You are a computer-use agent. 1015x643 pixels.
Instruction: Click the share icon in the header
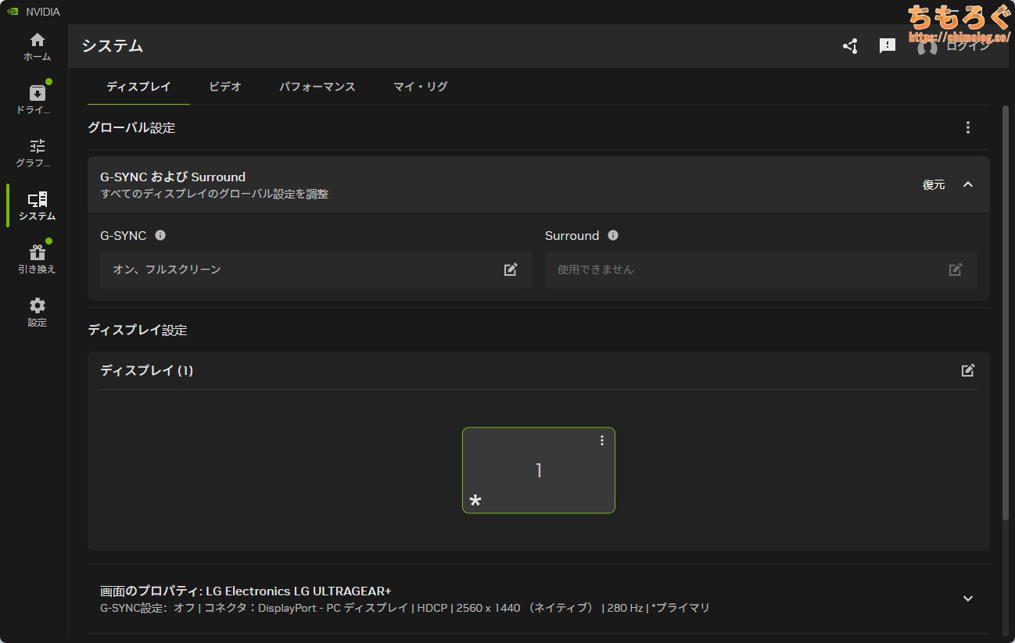(x=850, y=46)
